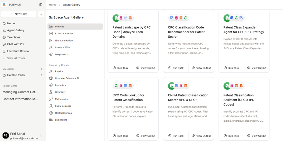View Output for CNIPA Patent Classification Search
This screenshot has width=283, height=141.
[x=201, y=136]
